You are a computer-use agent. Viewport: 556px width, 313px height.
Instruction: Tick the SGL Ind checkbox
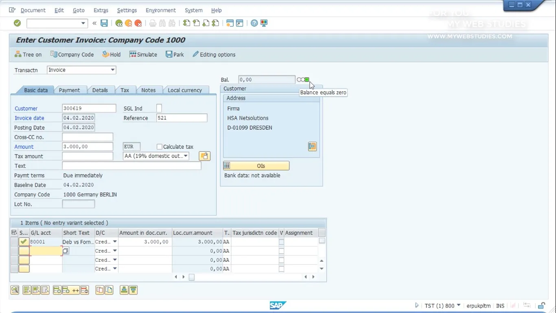pyautogui.click(x=159, y=108)
